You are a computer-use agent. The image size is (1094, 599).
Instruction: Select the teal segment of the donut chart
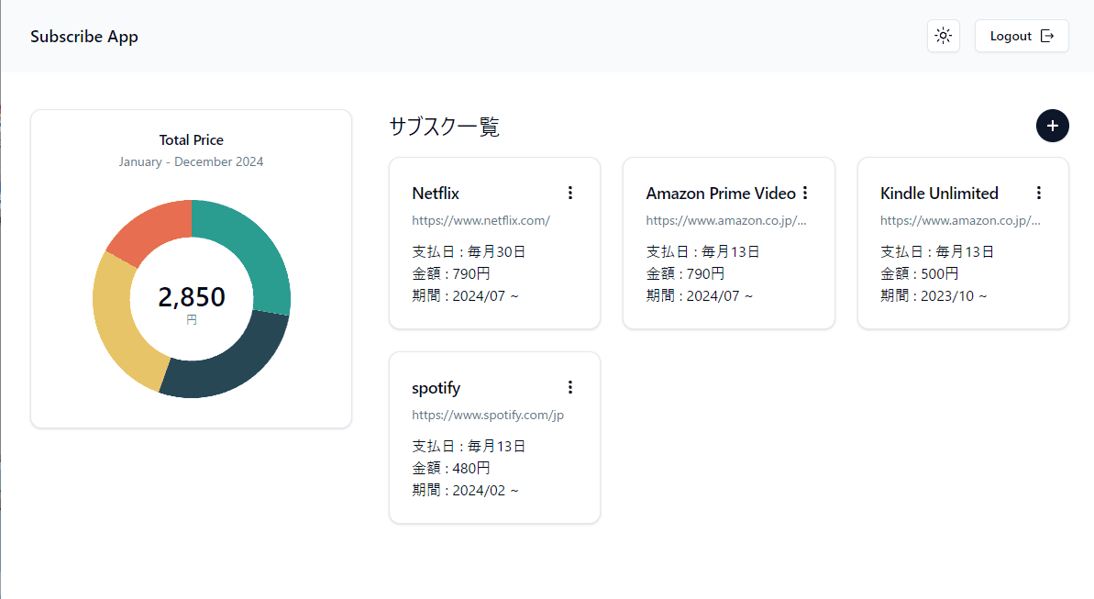(x=252, y=253)
